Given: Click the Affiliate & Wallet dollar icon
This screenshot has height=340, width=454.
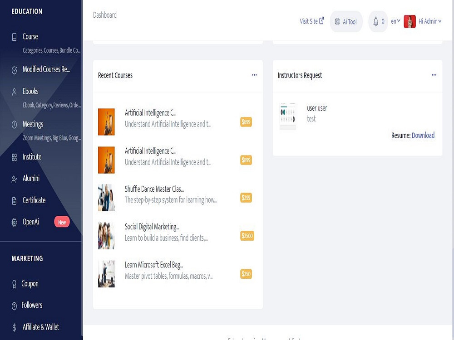Looking at the screenshot, I should pos(14,328).
